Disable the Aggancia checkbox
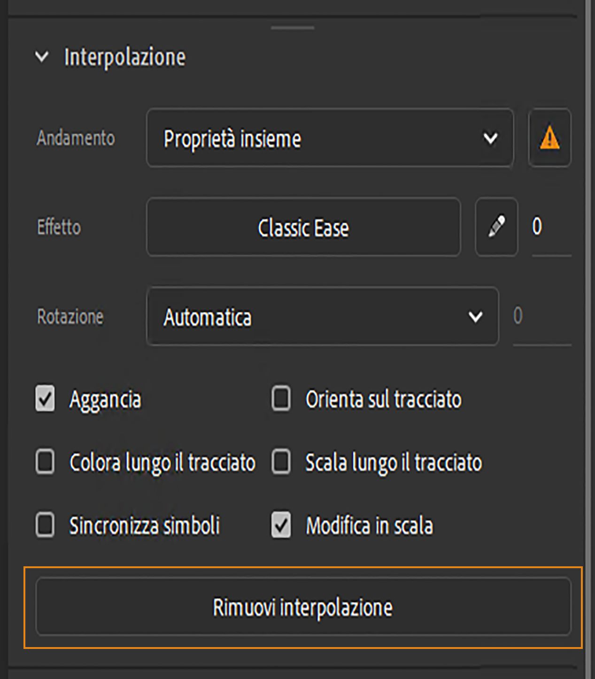Image resolution: width=595 pixels, height=679 pixels. (x=45, y=400)
